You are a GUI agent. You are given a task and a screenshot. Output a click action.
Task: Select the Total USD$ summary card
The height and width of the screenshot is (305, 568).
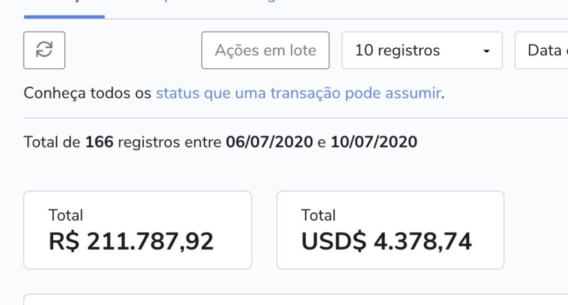click(x=390, y=230)
